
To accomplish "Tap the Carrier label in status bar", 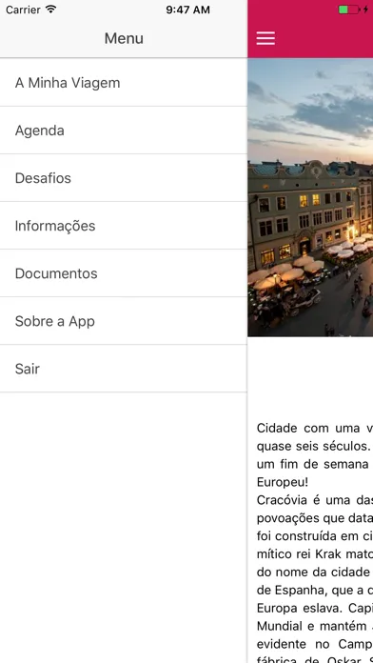I will pyautogui.click(x=24, y=10).
